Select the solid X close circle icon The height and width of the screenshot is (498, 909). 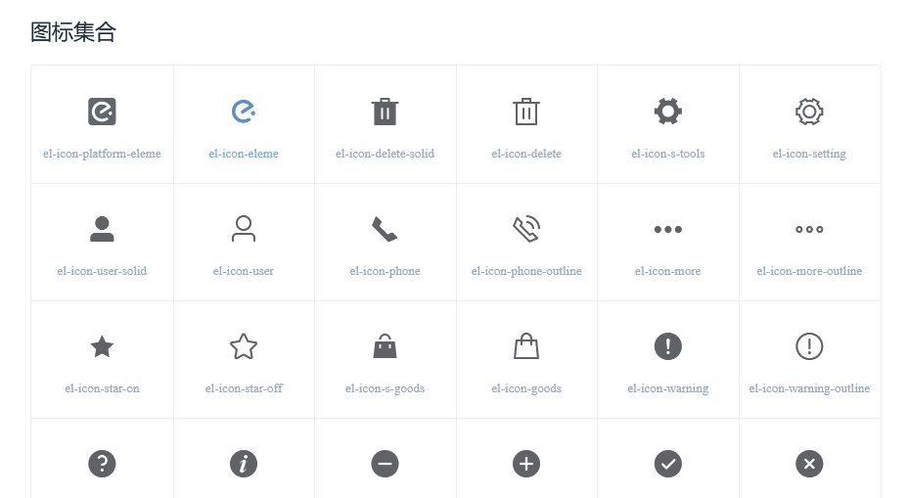(809, 464)
